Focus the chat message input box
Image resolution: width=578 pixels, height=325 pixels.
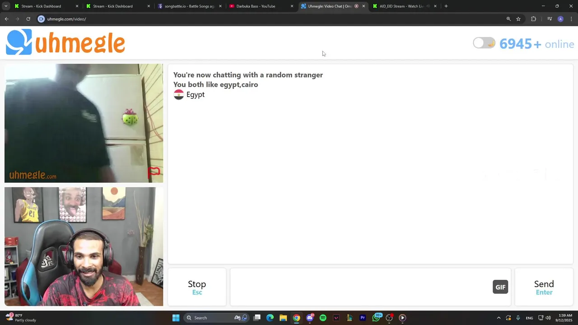[361, 287]
